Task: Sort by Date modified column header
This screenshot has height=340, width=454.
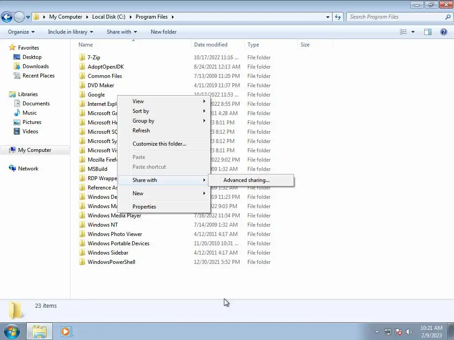Action: [x=218, y=45]
